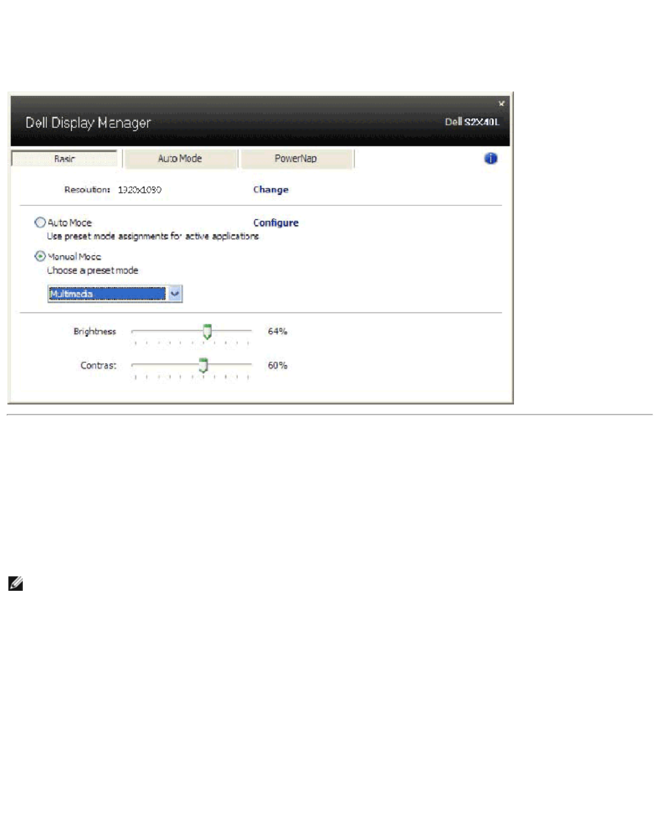Click the 1920x1080 resolution value
Image resolution: width=660 pixels, height=814 pixels.
(x=140, y=190)
